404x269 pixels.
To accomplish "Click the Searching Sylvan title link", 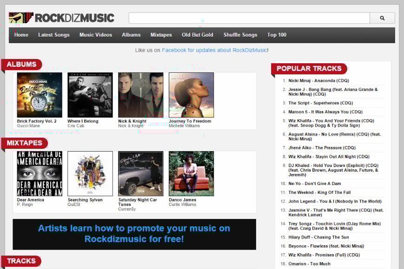I will 85,199.
